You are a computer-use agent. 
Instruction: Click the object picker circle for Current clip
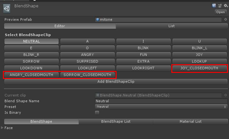226,95
